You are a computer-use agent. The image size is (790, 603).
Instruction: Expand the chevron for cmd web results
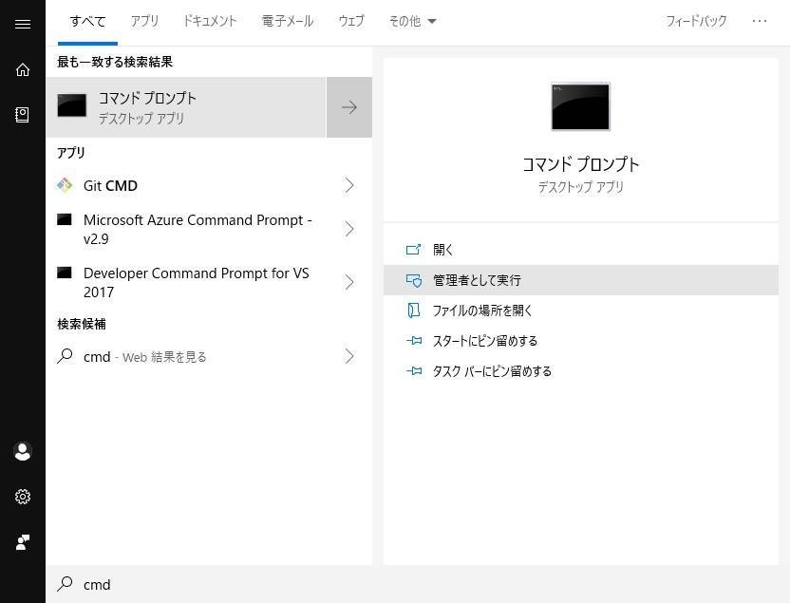(x=349, y=356)
